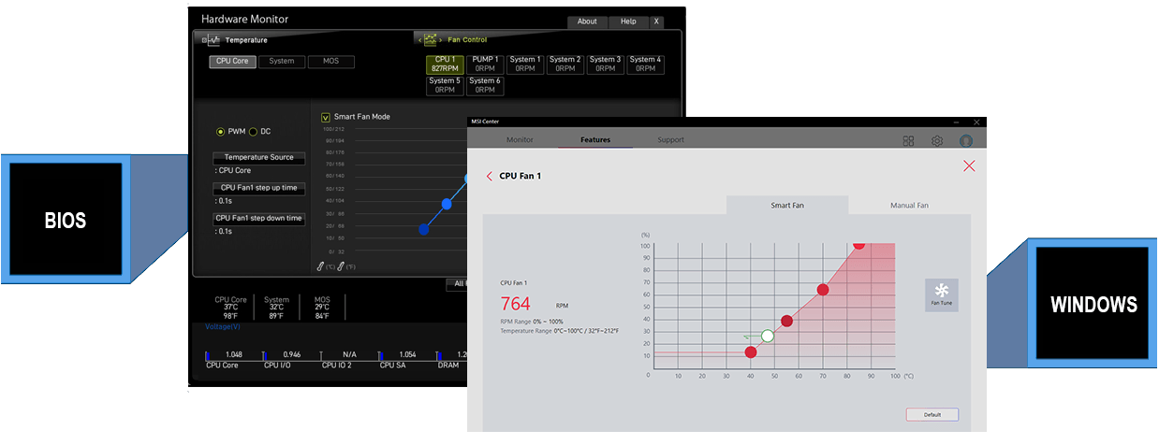The width and height of the screenshot is (1159, 445).
Task: Click the middle blue point on BIOS fan curve
Action: coord(447,204)
